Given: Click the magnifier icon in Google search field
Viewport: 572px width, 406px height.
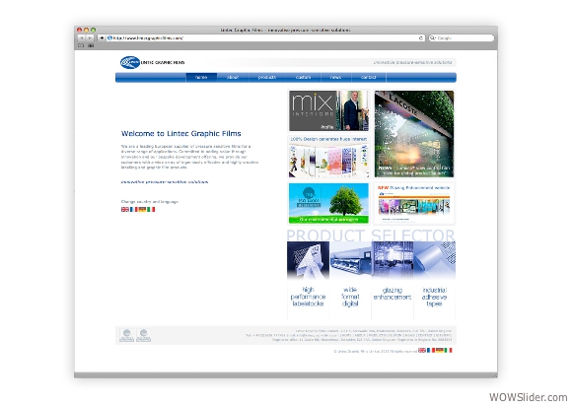Looking at the screenshot, I should tap(433, 37).
